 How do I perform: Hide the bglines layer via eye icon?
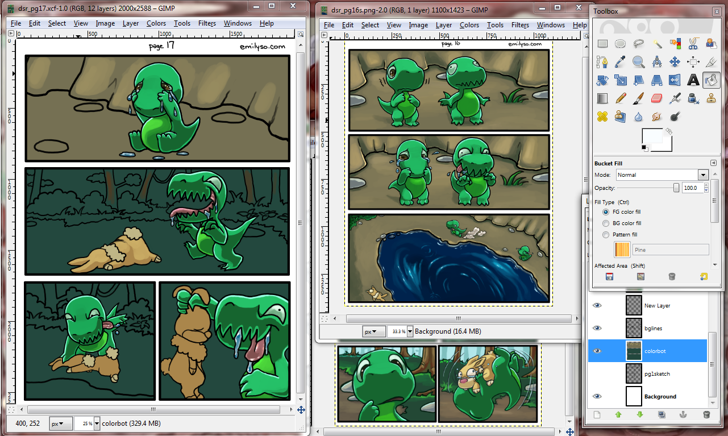coord(597,329)
